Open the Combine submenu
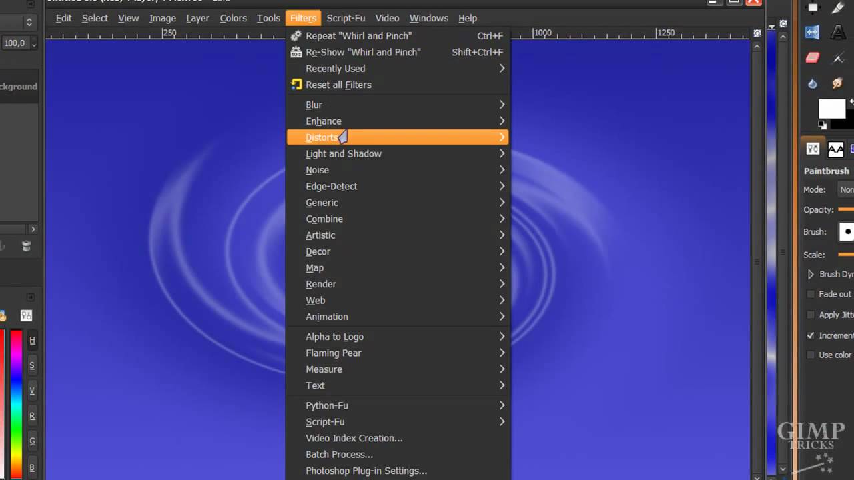 point(398,219)
